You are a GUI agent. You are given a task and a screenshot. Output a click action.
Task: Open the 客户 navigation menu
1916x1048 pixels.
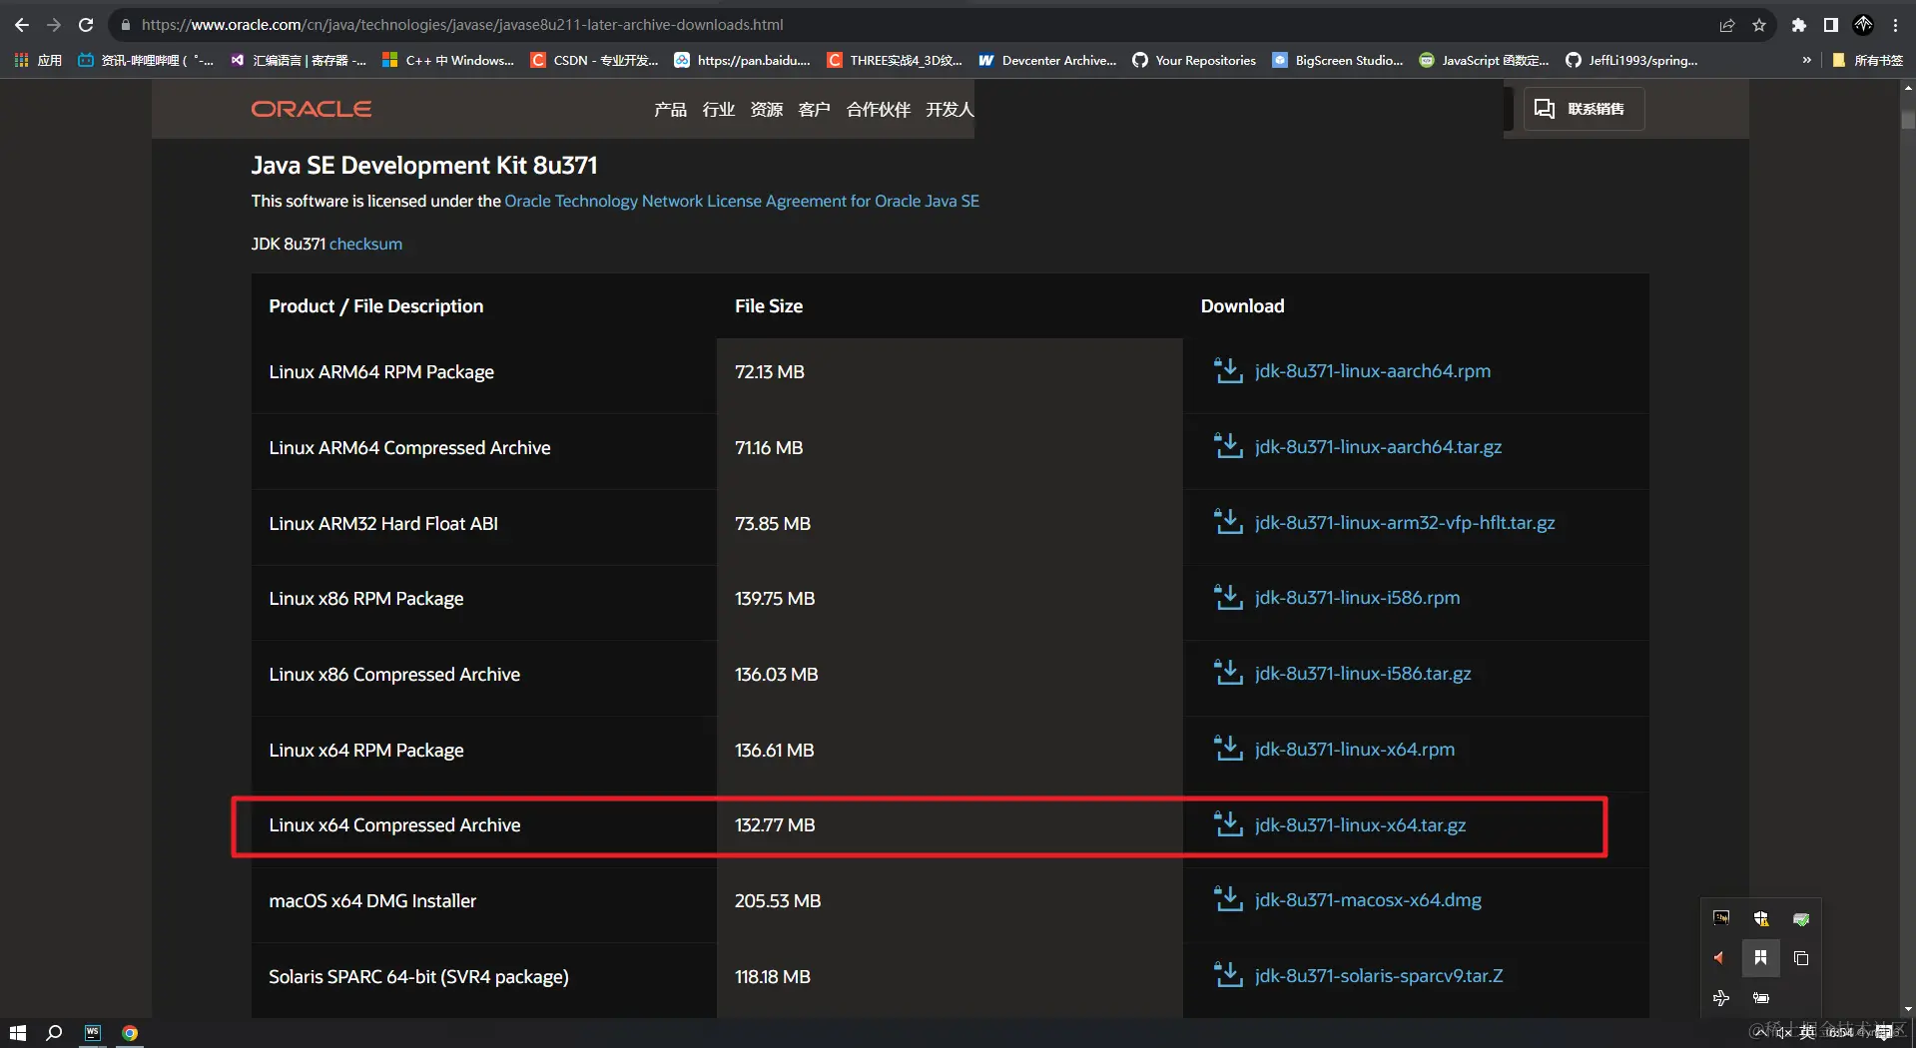(815, 109)
